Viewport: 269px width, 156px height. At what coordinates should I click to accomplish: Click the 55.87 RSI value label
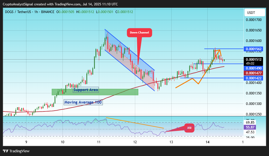(x=250, y=127)
